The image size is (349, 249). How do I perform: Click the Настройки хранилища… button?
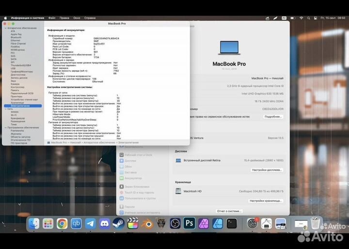[x=266, y=201]
